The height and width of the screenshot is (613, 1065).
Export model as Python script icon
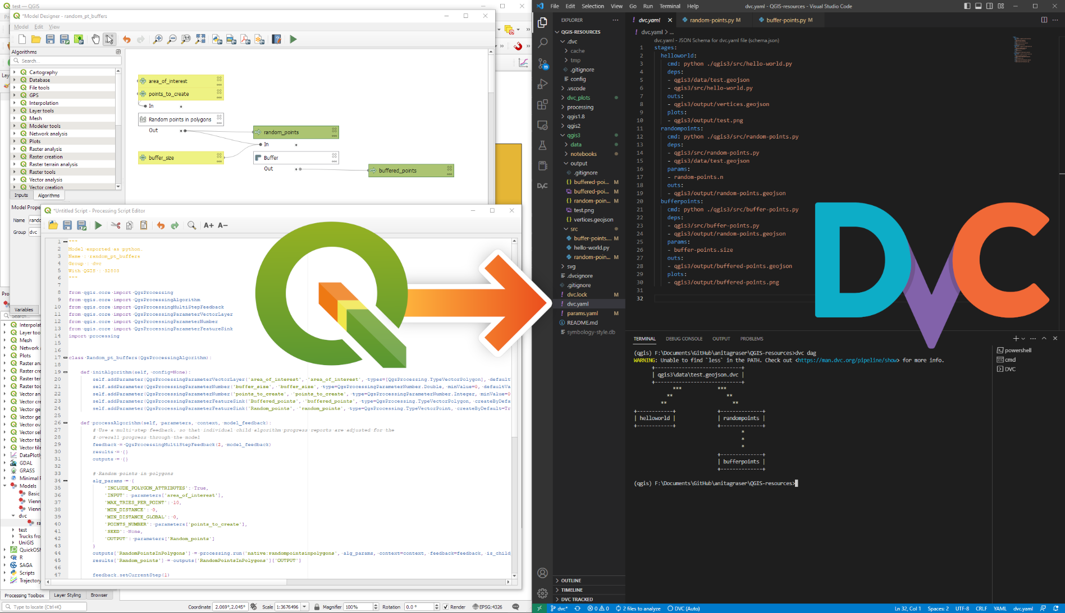217,39
